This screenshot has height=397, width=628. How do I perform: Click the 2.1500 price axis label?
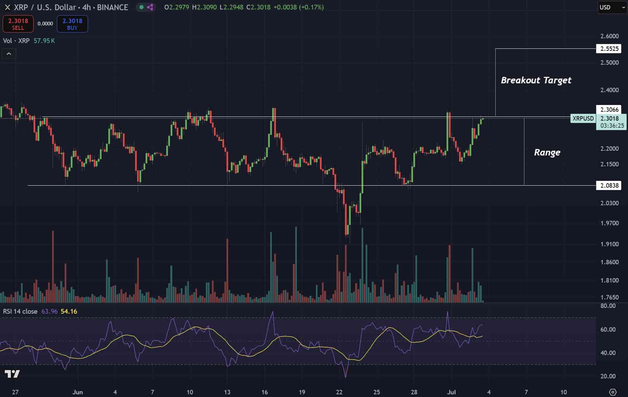click(x=609, y=164)
